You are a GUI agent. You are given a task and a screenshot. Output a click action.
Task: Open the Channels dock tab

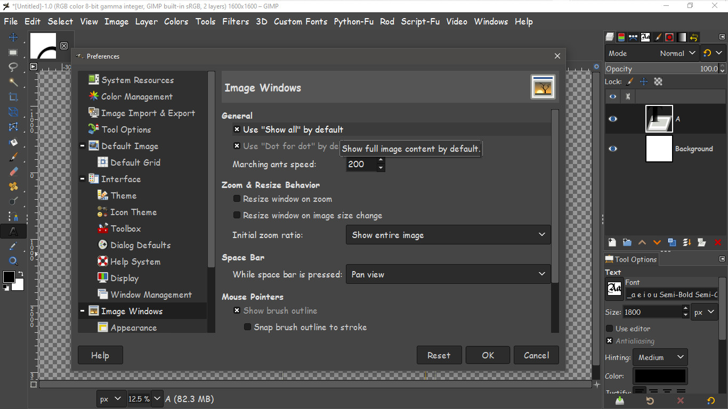click(x=621, y=37)
